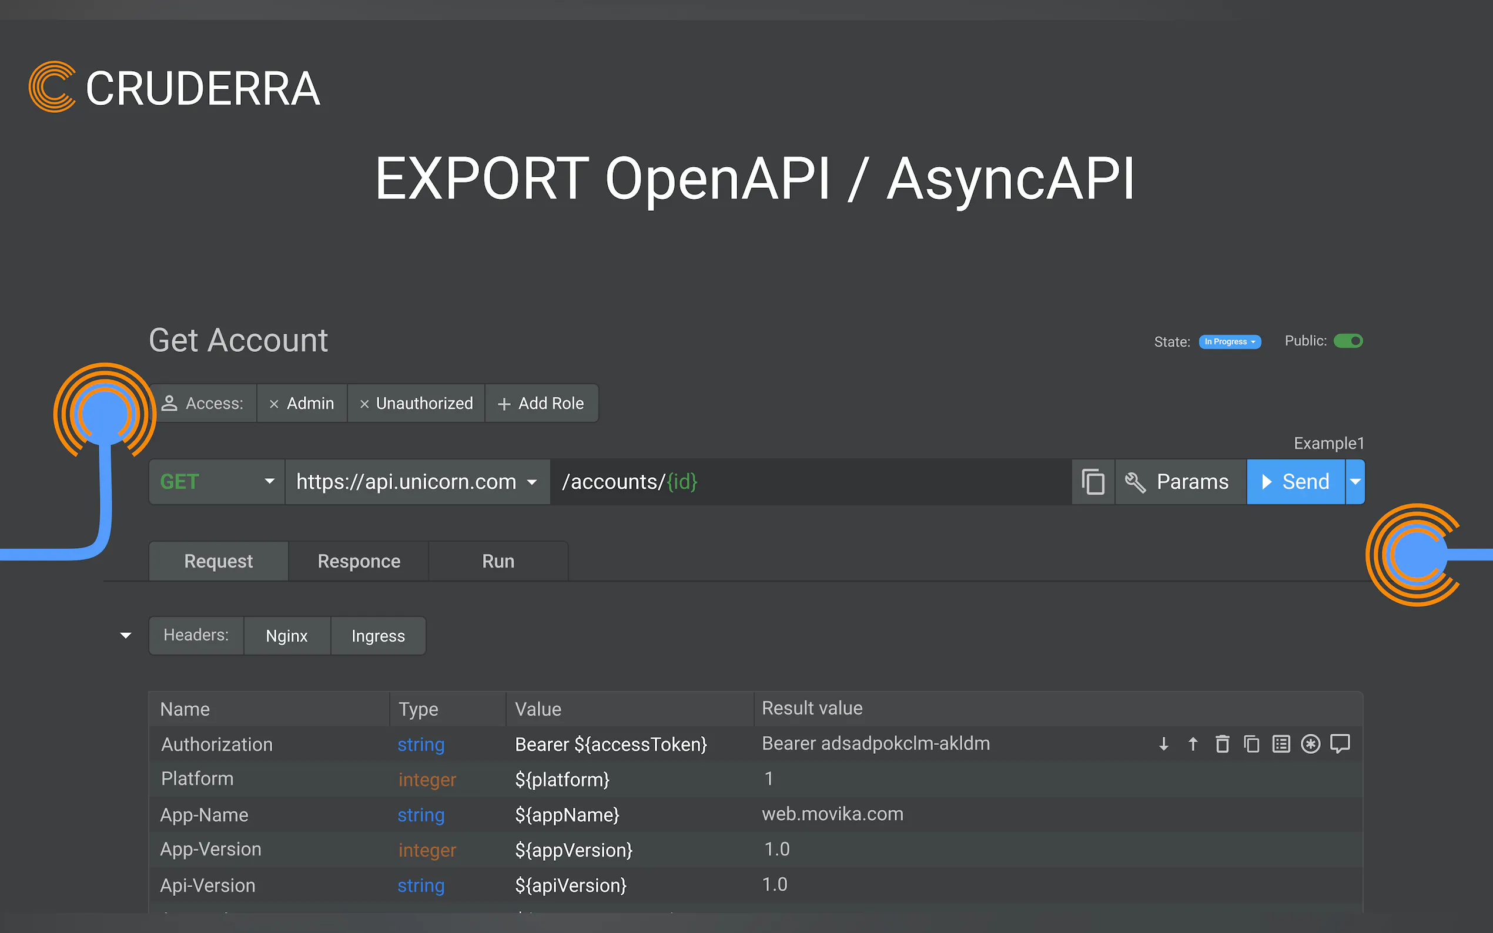Image resolution: width=1493 pixels, height=933 pixels.
Task: Toggle the Public switch off
Action: [1348, 341]
